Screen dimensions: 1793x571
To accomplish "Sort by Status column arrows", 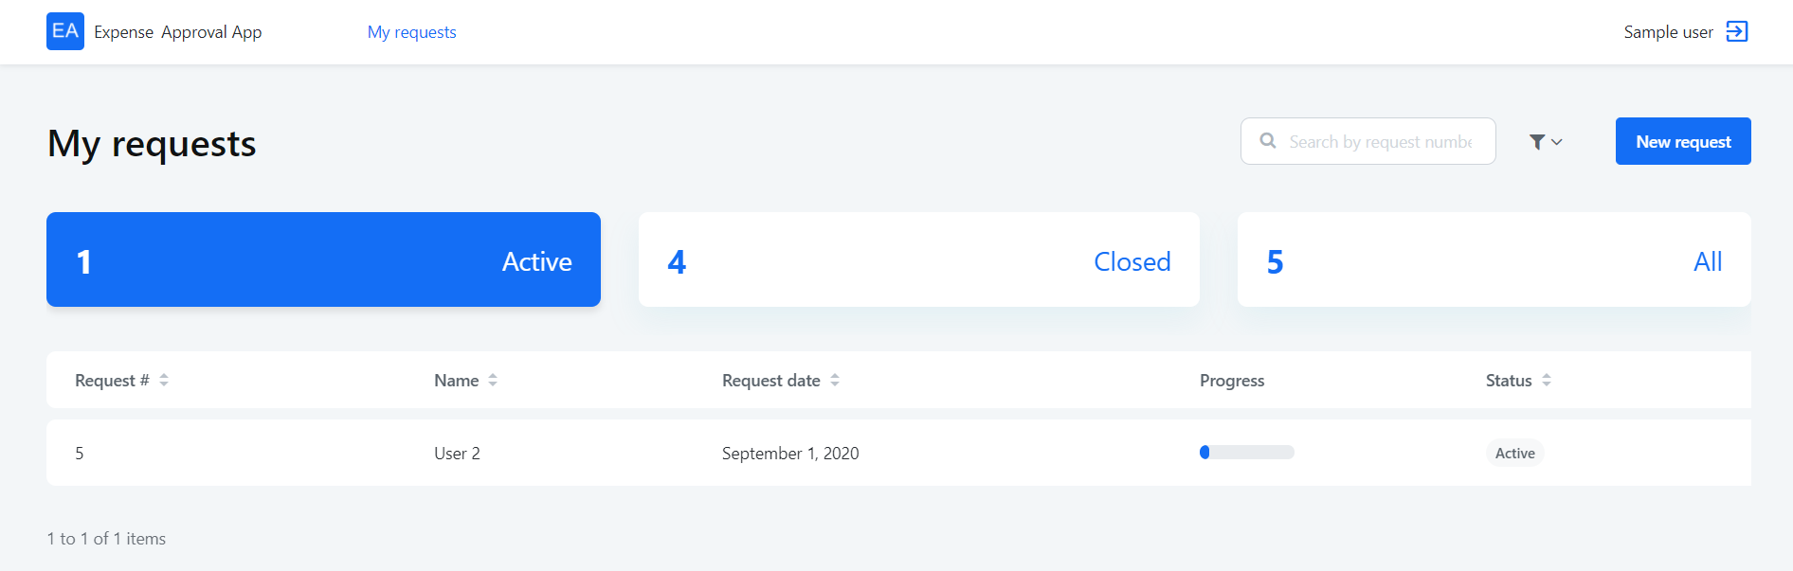I will click(1547, 380).
